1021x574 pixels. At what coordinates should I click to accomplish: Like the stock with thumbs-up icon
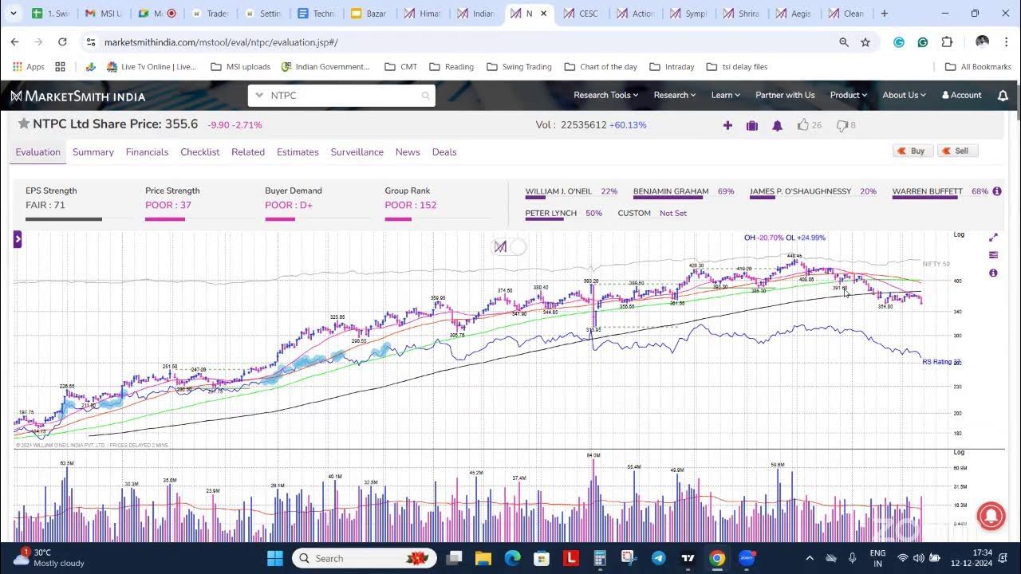[803, 124]
